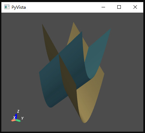Close the PyVista window
Image resolution: width=145 pixels, height=133 pixels.
pos(135,7)
